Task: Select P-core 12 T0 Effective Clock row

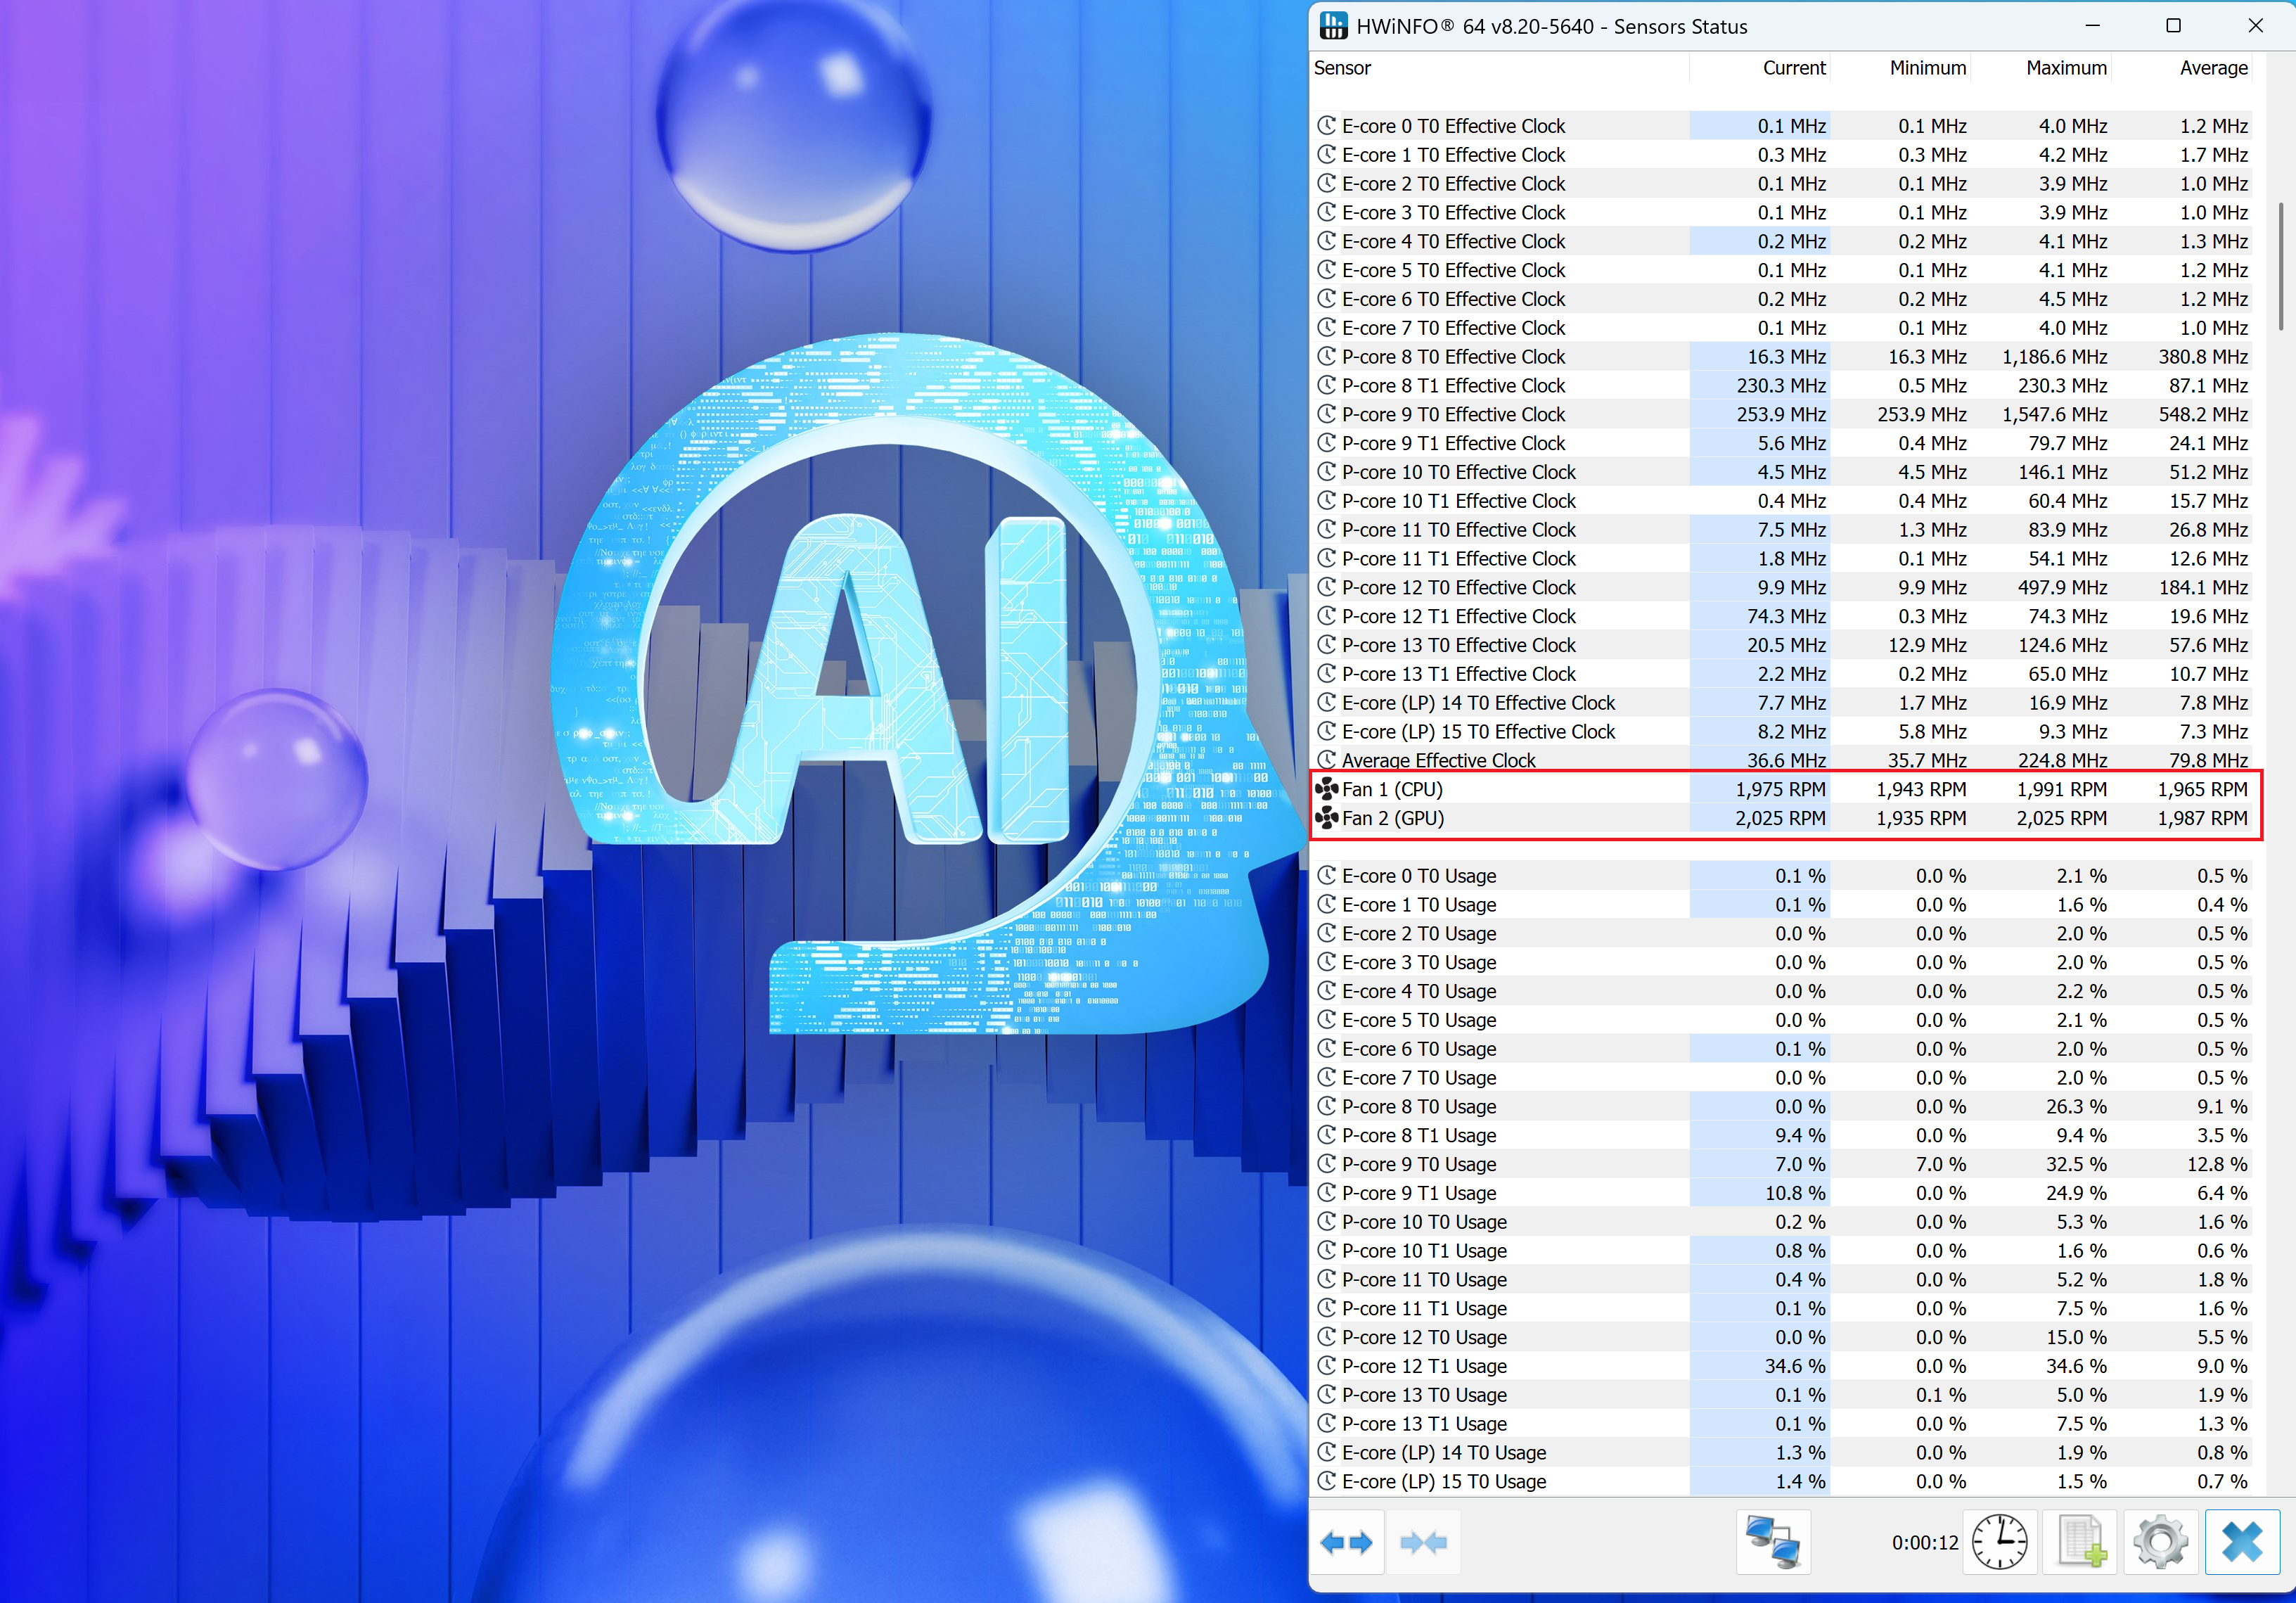Action: coord(1781,588)
